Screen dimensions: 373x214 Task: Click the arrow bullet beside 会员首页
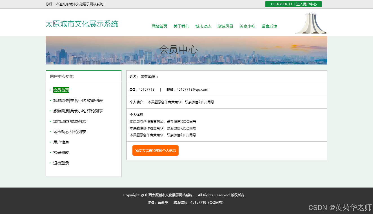(50, 90)
